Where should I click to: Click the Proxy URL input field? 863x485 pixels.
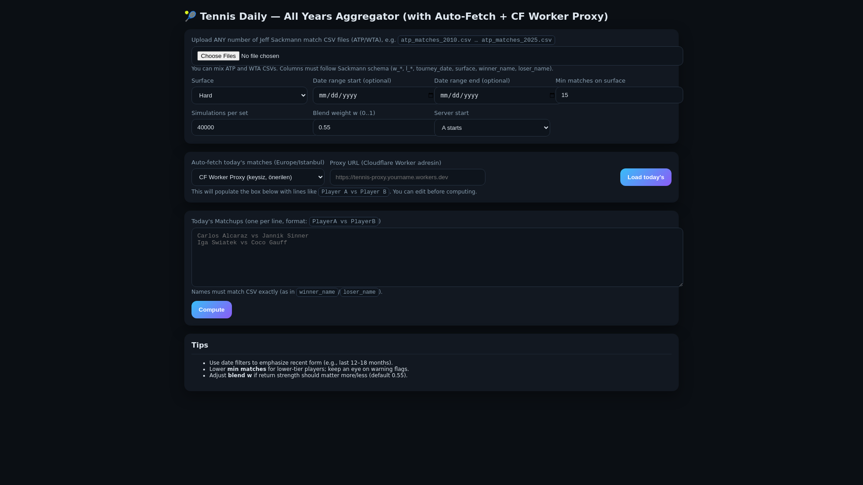tap(408, 177)
